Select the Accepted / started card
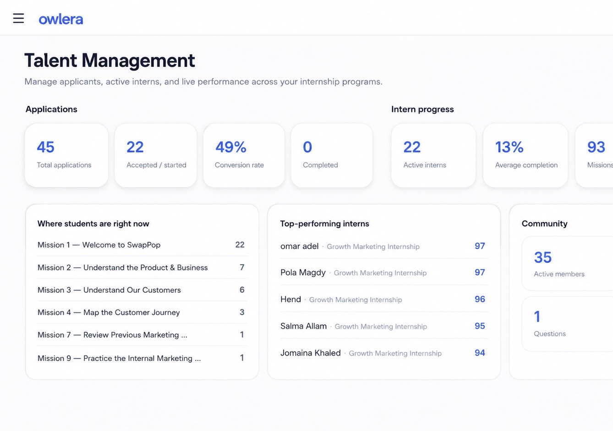Viewport: 613px width, 431px height. click(x=156, y=155)
